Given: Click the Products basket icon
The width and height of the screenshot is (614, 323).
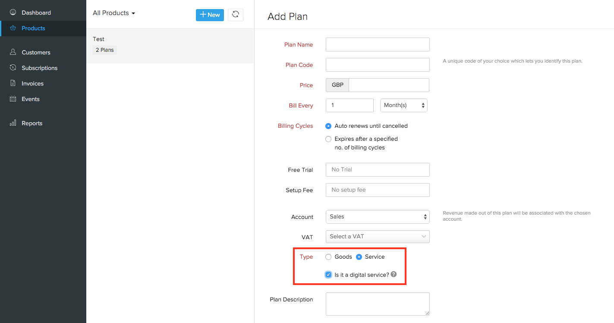Looking at the screenshot, I should click(13, 28).
